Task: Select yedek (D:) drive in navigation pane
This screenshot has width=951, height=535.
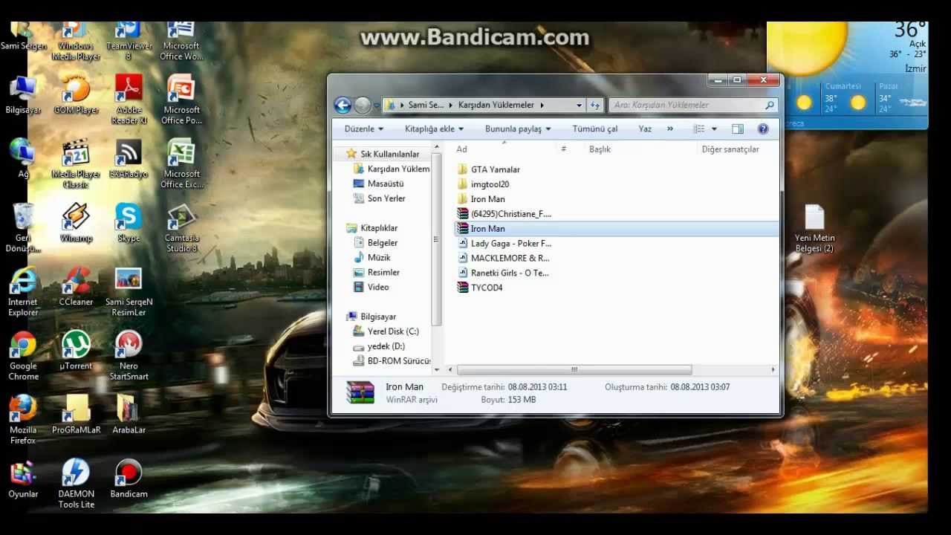Action: coord(385,346)
